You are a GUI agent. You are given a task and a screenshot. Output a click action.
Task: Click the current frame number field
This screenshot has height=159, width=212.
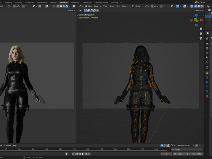point(166,154)
